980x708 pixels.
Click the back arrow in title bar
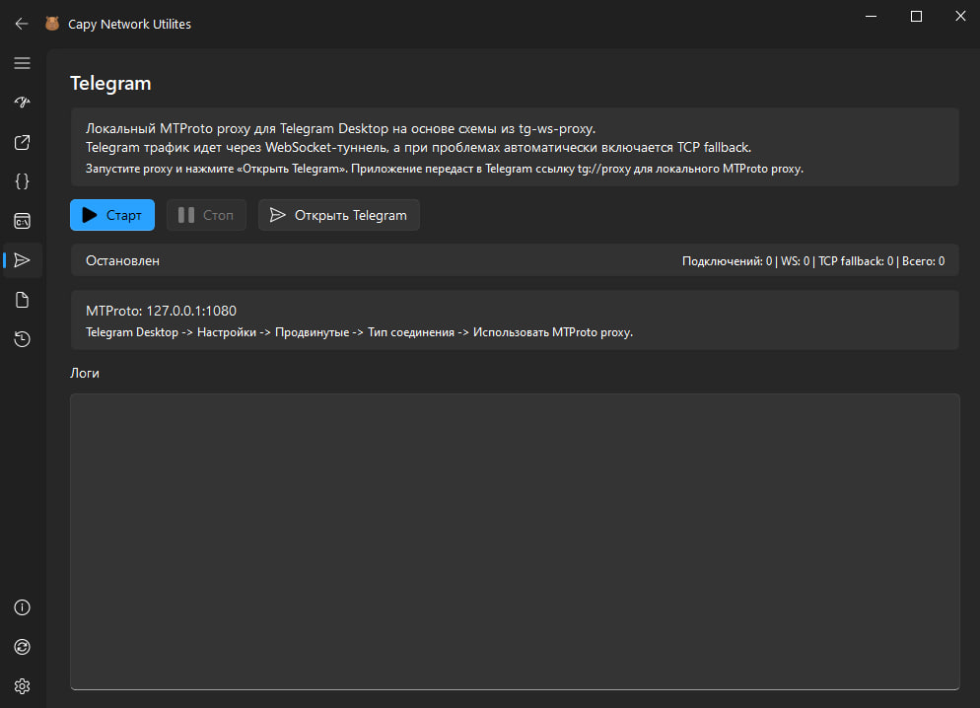point(22,24)
